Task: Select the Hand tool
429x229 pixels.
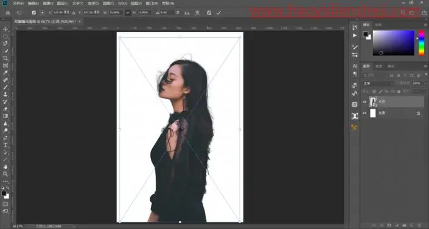Action: tap(5, 166)
